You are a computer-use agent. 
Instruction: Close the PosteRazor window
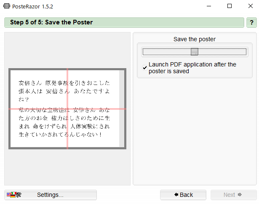[x=251, y=6]
